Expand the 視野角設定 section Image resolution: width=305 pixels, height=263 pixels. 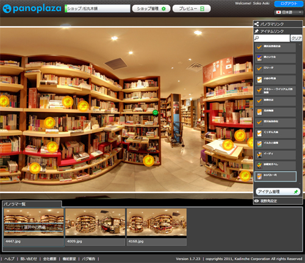point(278,201)
